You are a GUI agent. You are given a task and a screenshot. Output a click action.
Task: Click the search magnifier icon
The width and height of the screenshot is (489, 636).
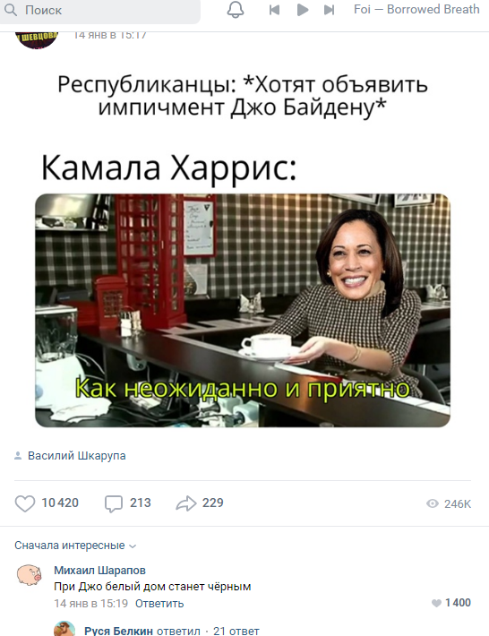click(11, 10)
